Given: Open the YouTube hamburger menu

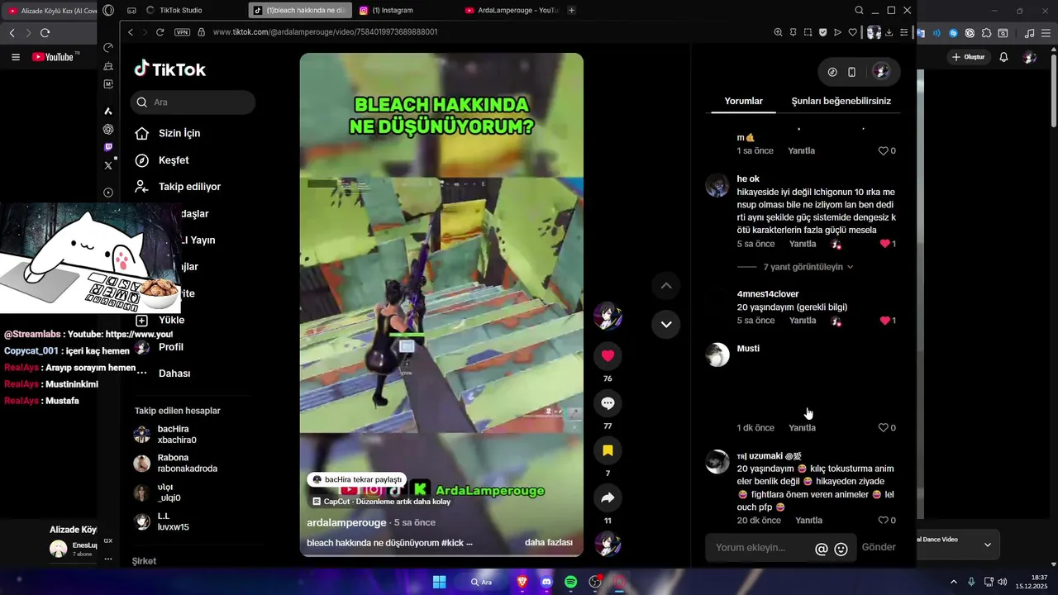Looking at the screenshot, I should (16, 57).
